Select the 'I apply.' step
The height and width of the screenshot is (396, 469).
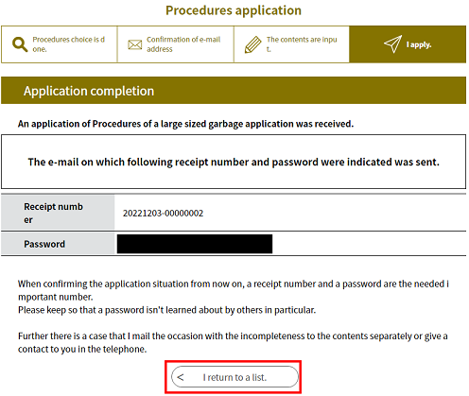point(408,44)
